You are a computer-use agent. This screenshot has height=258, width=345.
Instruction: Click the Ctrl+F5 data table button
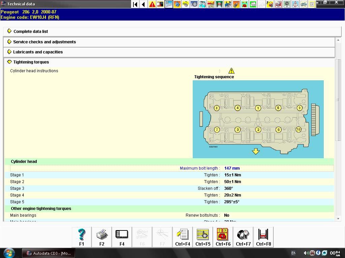[203, 237]
